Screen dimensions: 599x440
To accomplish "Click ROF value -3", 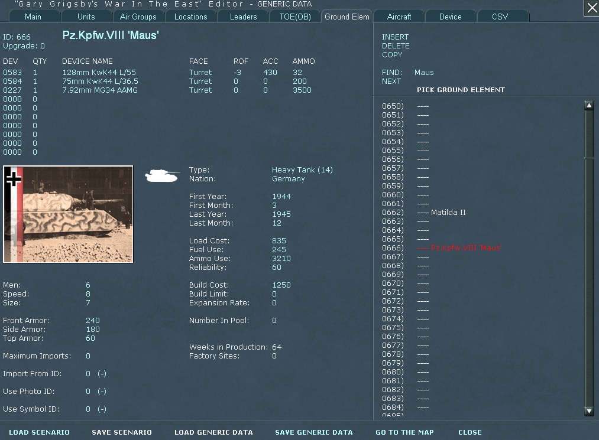I will 237,73.
